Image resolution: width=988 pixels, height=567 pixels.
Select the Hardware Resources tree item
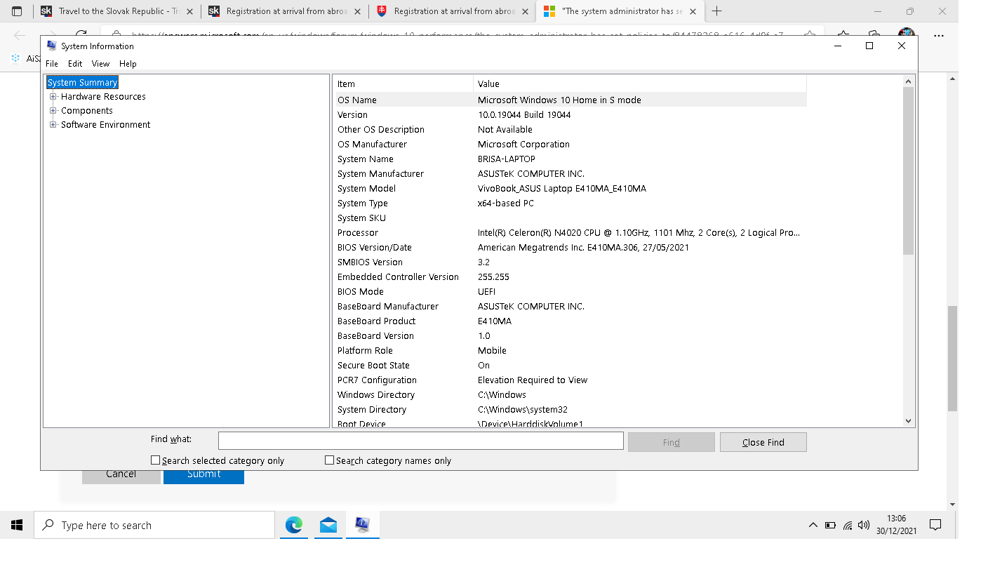103,96
